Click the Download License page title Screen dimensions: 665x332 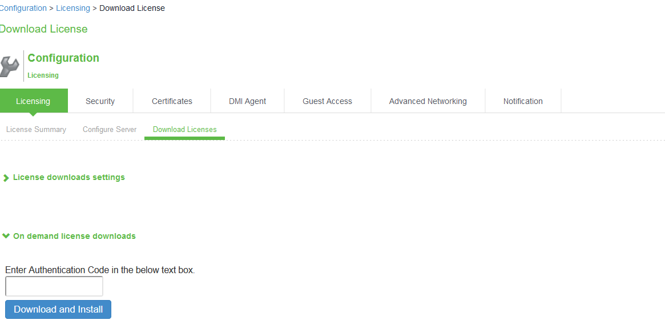(x=43, y=29)
